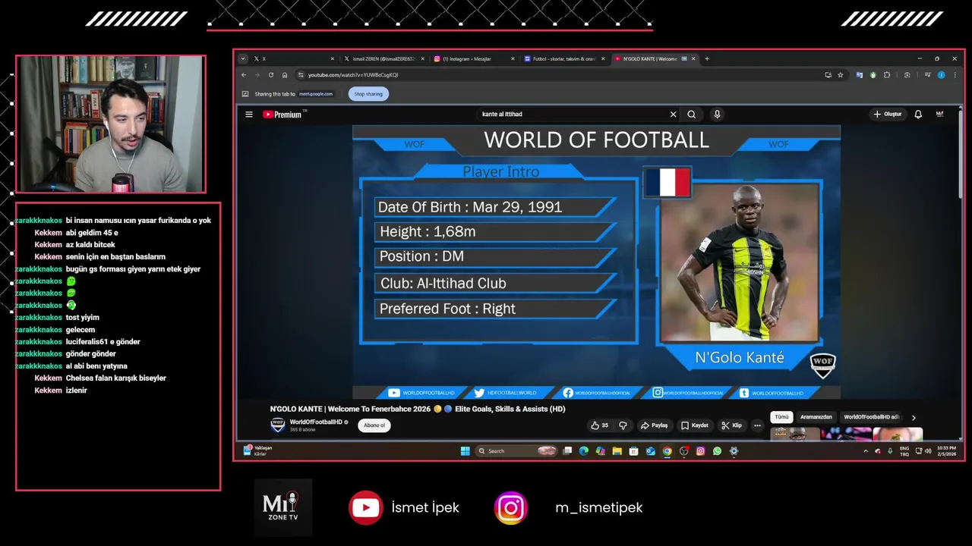
Task: Bookmark this page with star icon
Action: (x=840, y=75)
